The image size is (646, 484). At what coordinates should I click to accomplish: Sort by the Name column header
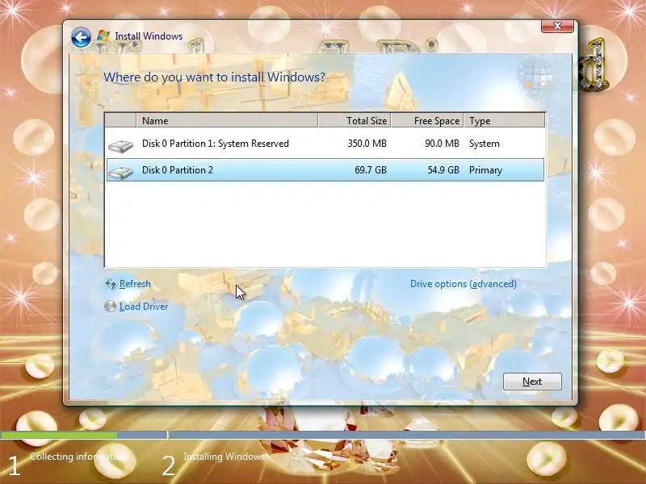point(227,120)
